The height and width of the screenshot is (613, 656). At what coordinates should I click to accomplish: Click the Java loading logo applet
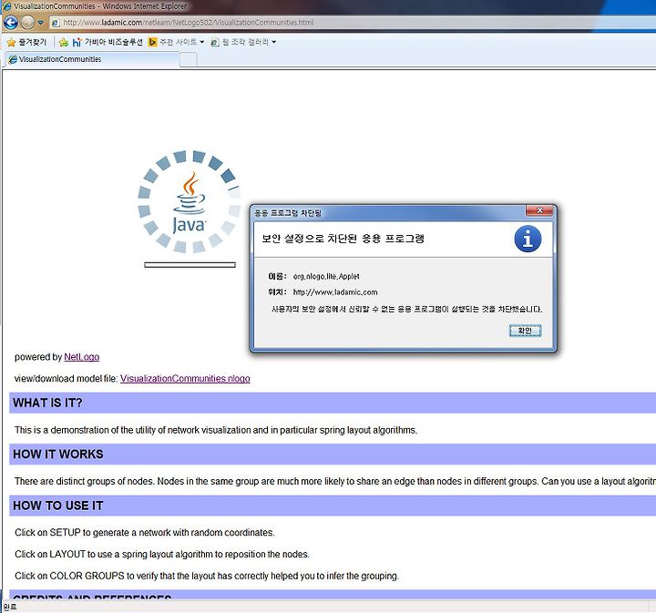(190, 202)
